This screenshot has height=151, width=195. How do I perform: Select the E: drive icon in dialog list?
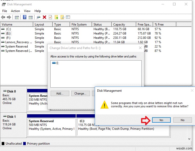point(54,63)
